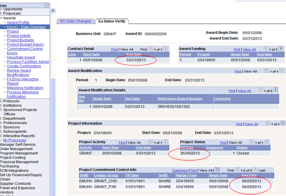The height and width of the screenshot is (196, 286).
Task: Switch to EU Date Changes tab
Action: click(76, 21)
